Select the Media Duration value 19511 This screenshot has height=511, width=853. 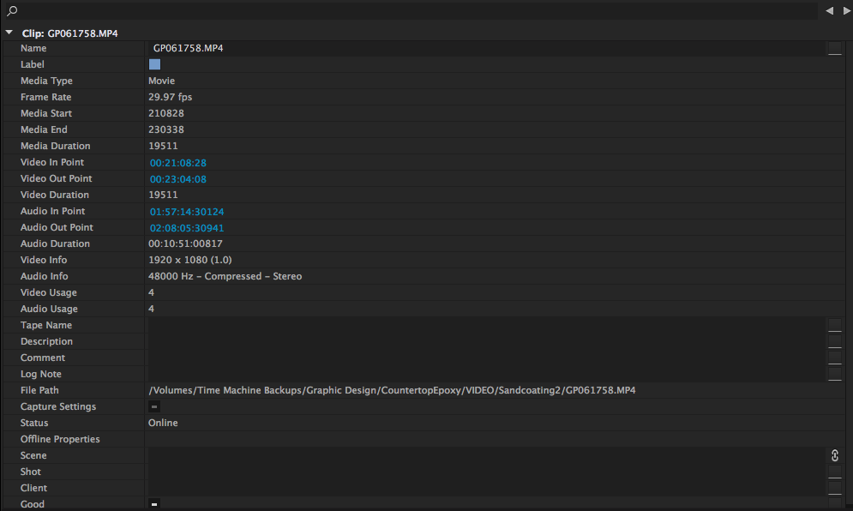[163, 146]
